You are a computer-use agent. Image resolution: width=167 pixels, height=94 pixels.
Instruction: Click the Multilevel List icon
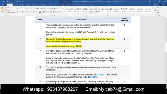click(x=51, y=9)
